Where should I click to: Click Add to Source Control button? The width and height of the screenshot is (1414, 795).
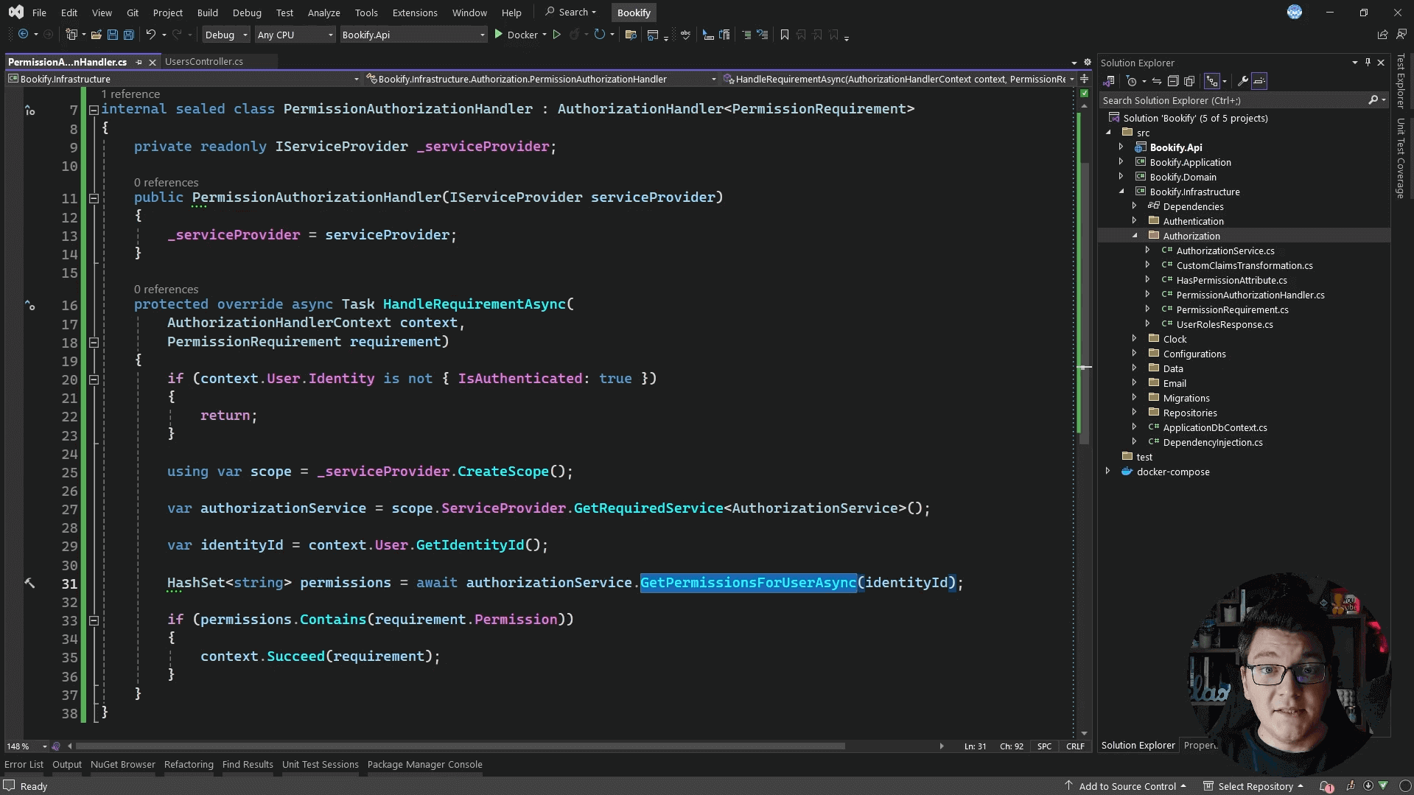(1126, 786)
